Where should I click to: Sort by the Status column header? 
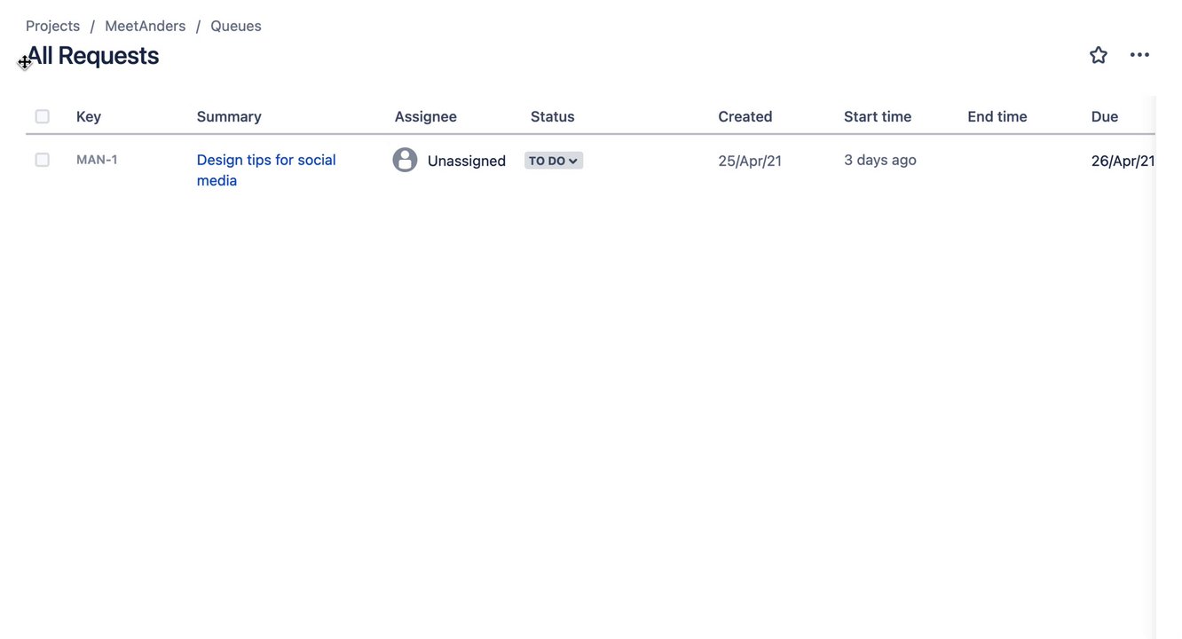pos(553,116)
